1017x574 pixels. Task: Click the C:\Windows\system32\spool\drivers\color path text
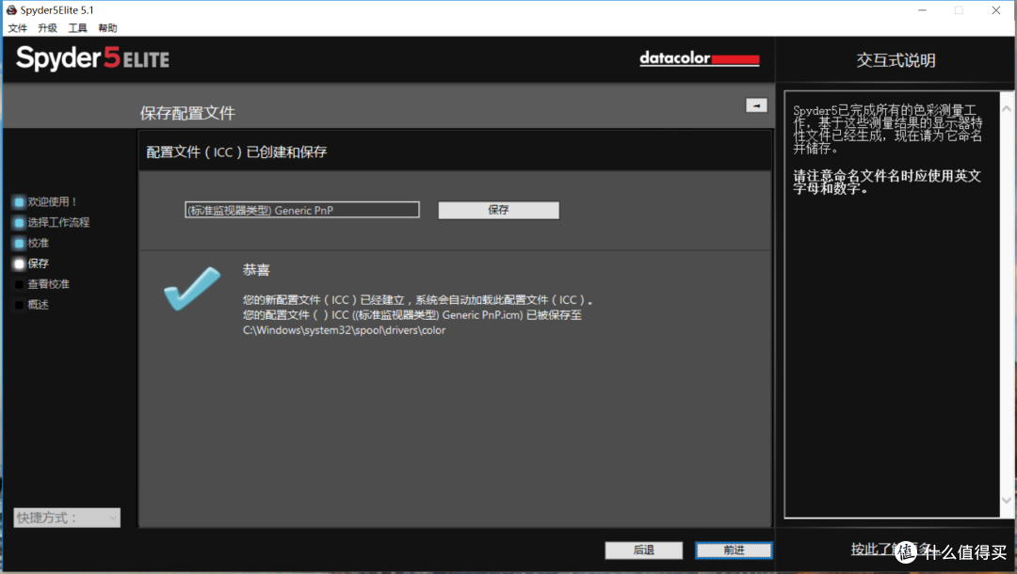click(x=344, y=330)
